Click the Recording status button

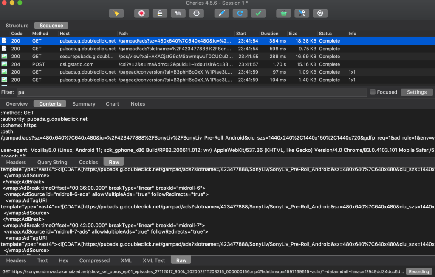pyautogui.click(x=418, y=272)
